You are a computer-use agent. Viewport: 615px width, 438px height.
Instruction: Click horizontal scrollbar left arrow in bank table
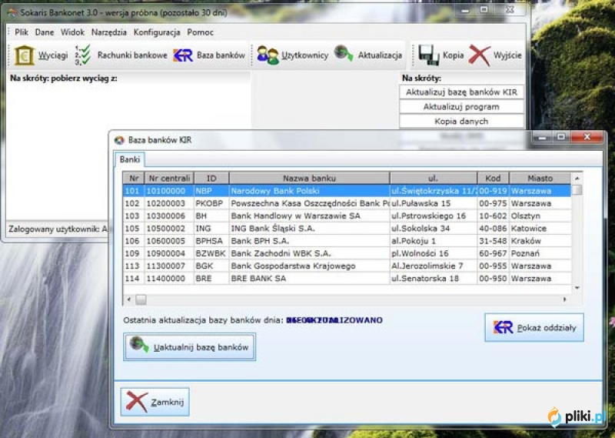(x=128, y=299)
